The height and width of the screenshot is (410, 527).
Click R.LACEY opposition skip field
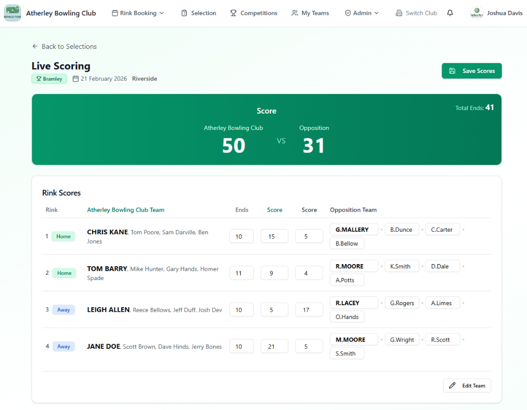354,303
